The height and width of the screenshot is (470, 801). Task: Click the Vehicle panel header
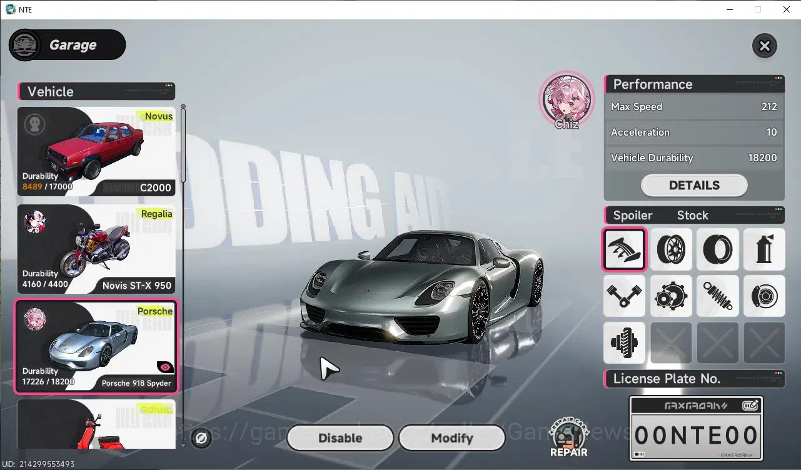[x=96, y=91]
